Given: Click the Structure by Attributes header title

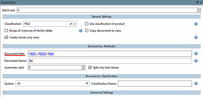Looking at the screenshot, I should coord(101,46).
